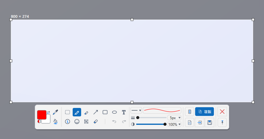The width and height of the screenshot is (264, 139).
Task: Select the text T tool
Action: point(124,112)
